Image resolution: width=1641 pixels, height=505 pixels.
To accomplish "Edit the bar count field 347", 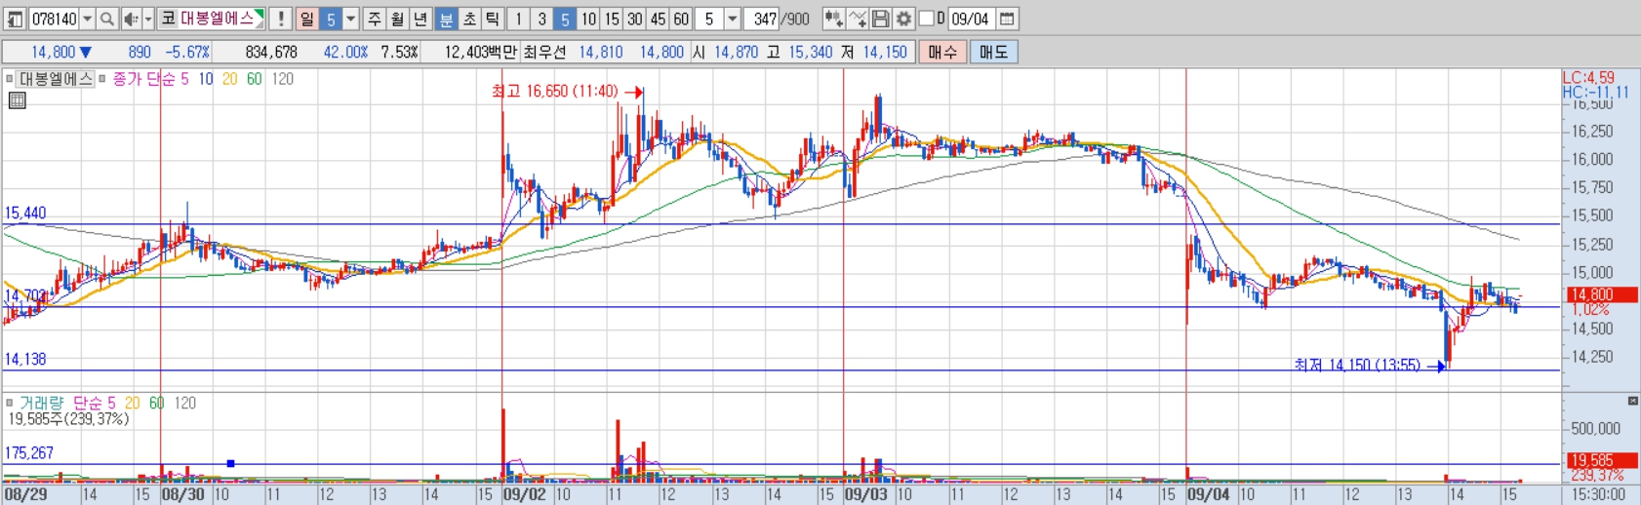I will (762, 19).
